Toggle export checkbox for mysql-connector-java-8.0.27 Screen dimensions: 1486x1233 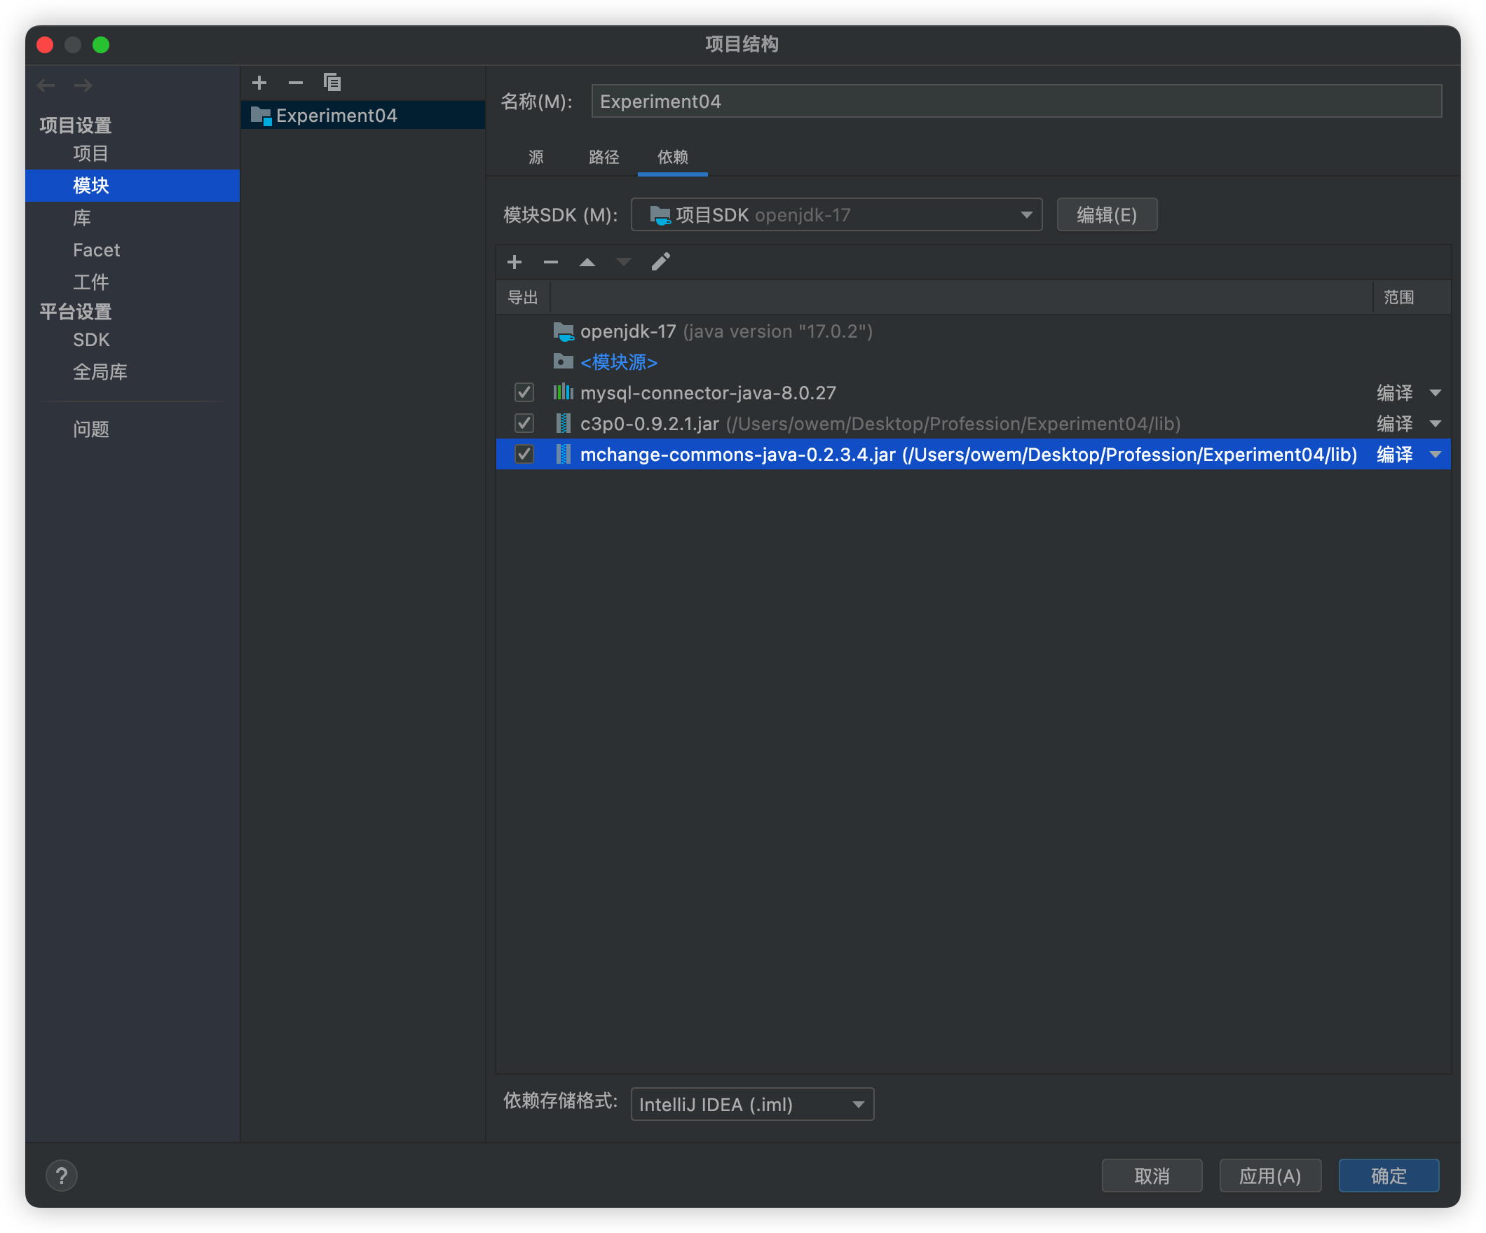(x=524, y=392)
